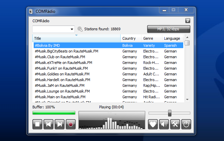This screenshot has height=141, width=224.
Task: Skip to the next station
Action: coord(60,124)
